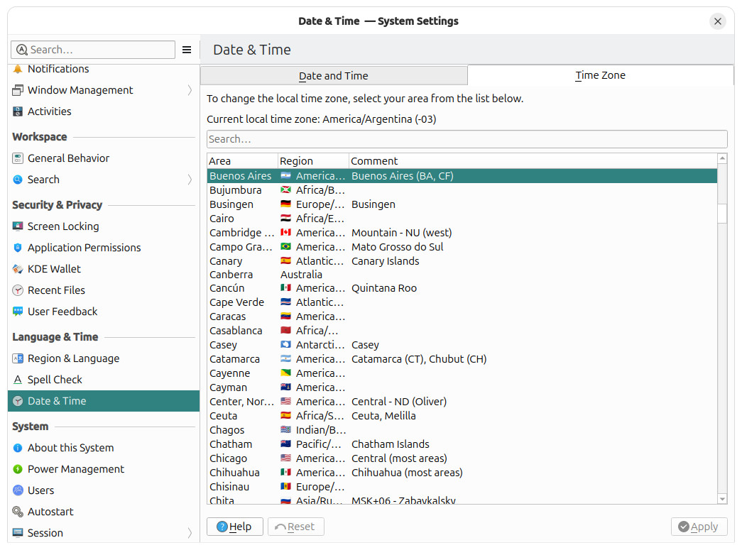742x550 pixels.
Task: Expand the Session chevron
Action: coord(190,532)
